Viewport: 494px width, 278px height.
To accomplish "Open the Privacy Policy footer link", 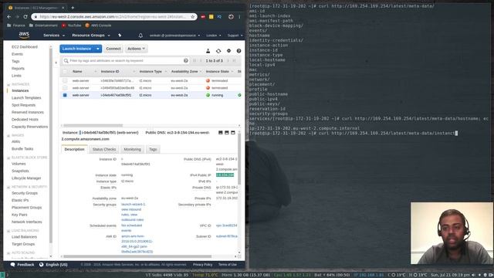I will (x=202, y=264).
